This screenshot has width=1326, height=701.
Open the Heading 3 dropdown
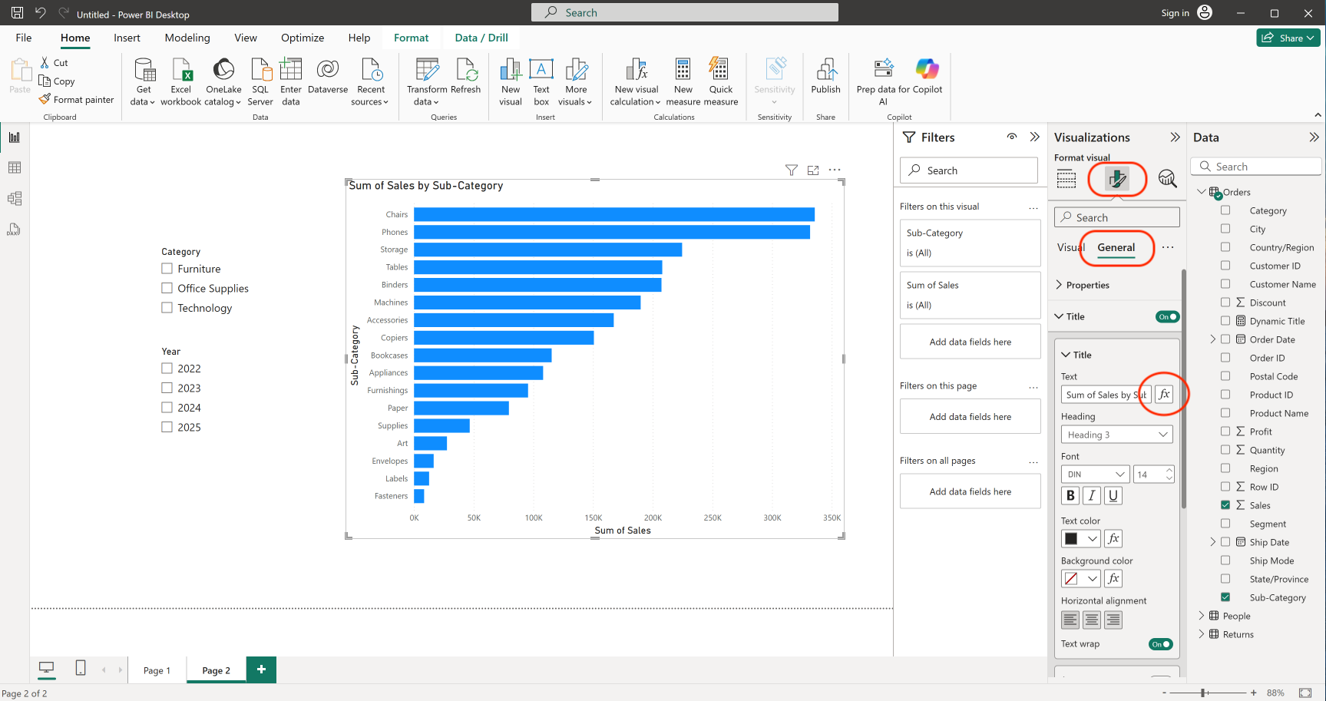coord(1116,435)
